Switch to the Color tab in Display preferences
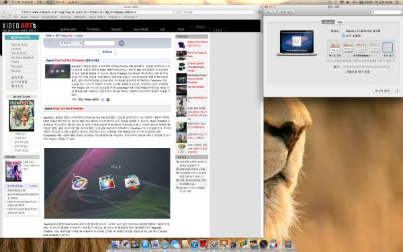This screenshot has width=403, height=252. [340, 22]
